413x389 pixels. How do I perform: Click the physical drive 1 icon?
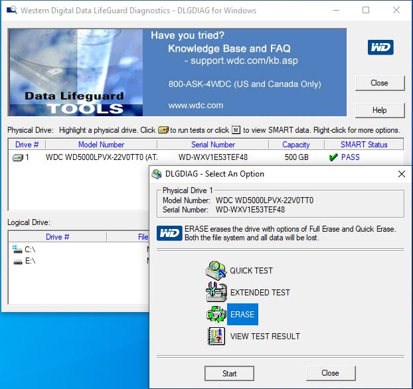[18, 158]
